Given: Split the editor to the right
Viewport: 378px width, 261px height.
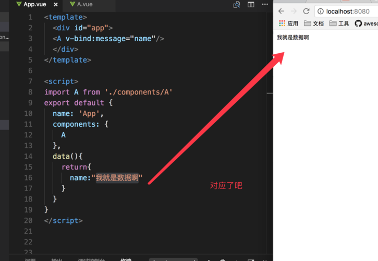Looking at the screenshot, I should click(251, 5).
